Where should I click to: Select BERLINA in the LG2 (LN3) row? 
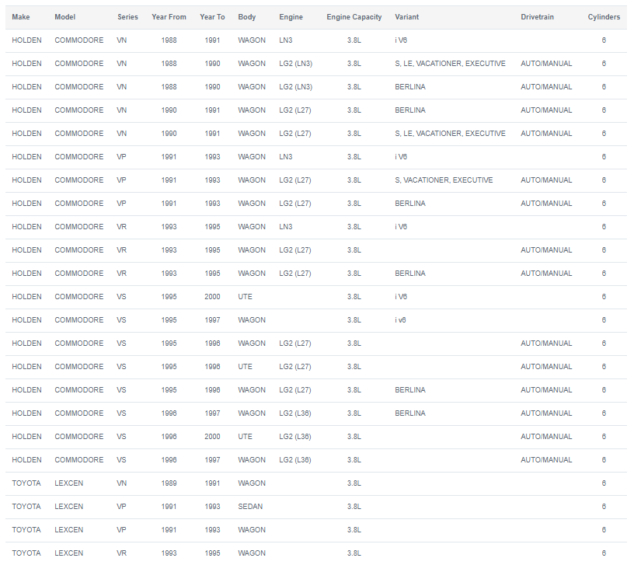click(410, 87)
